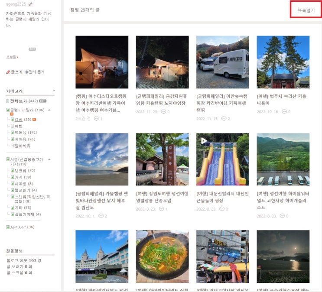322x292 pixels.
Task: Click comment icon on 2022. 11. 25. post
Action: 163,111
